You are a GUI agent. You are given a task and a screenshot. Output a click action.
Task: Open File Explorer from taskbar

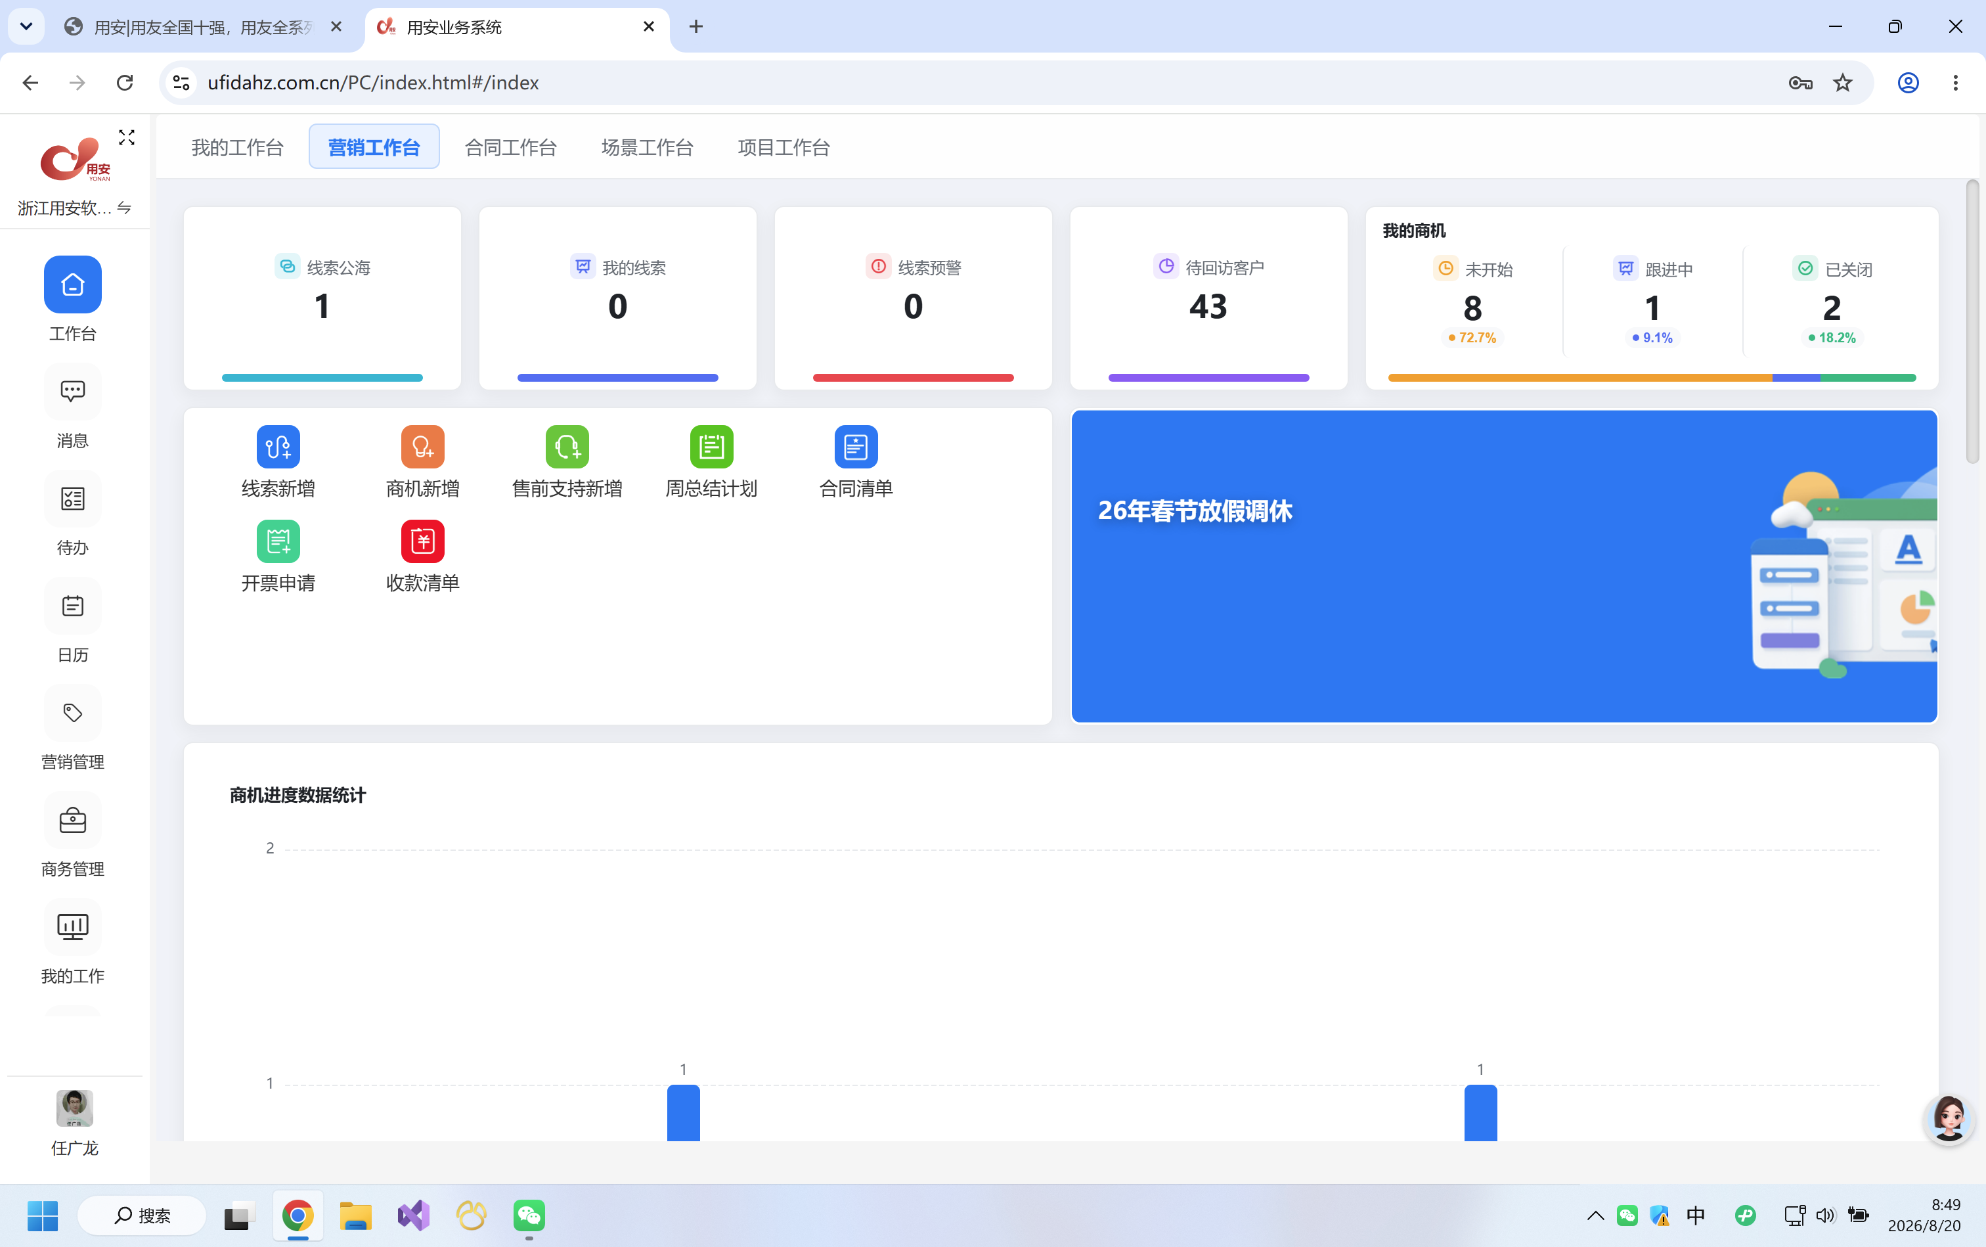(x=355, y=1215)
